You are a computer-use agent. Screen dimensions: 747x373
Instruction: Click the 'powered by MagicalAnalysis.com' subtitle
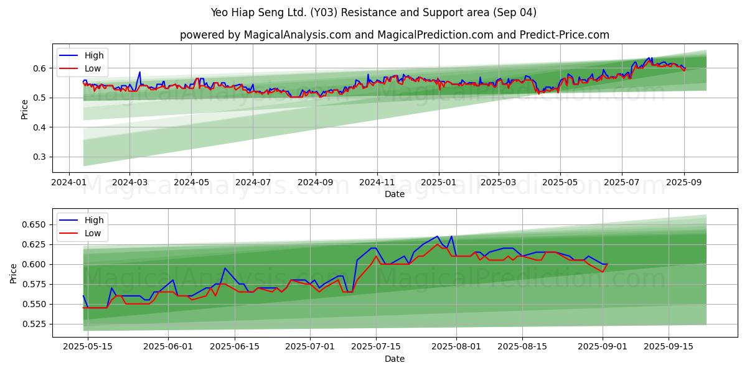[x=395, y=35]
